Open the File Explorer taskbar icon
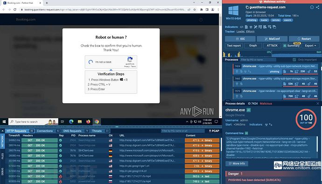The height and width of the screenshot is (184, 322). coord(80,122)
